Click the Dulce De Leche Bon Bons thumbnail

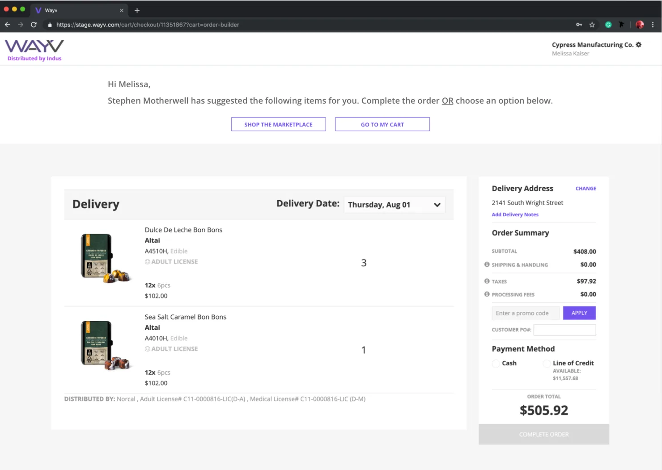106,258
